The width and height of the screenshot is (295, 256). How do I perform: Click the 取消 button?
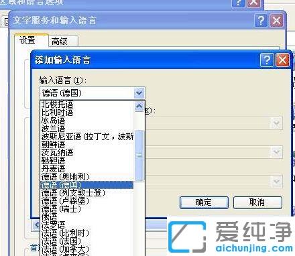257,202
